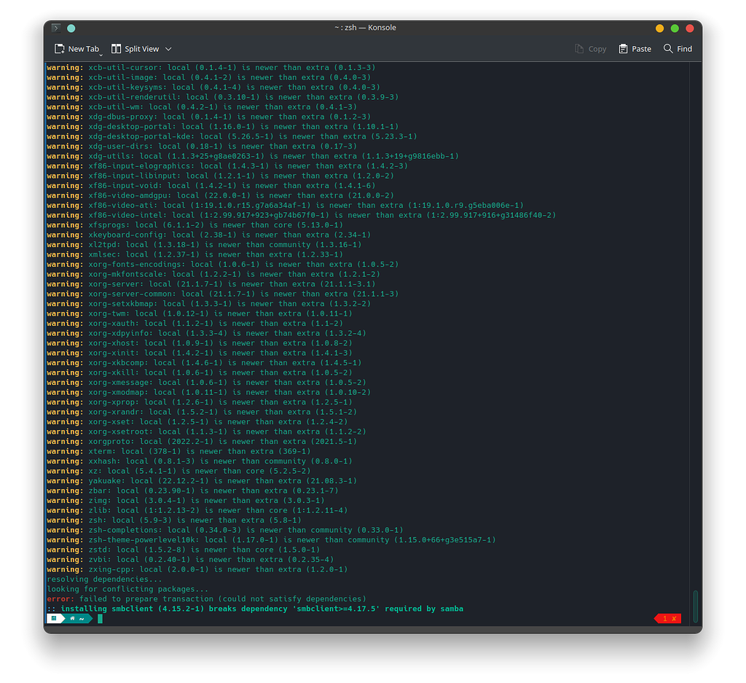Click the prompt cursor block

point(100,619)
